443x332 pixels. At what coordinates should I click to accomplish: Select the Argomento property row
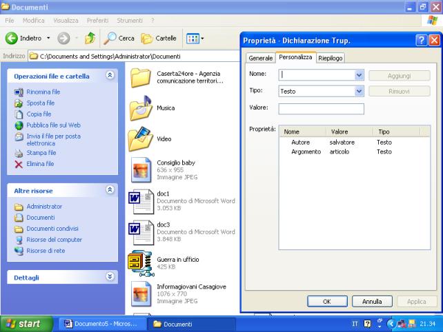(x=355, y=152)
